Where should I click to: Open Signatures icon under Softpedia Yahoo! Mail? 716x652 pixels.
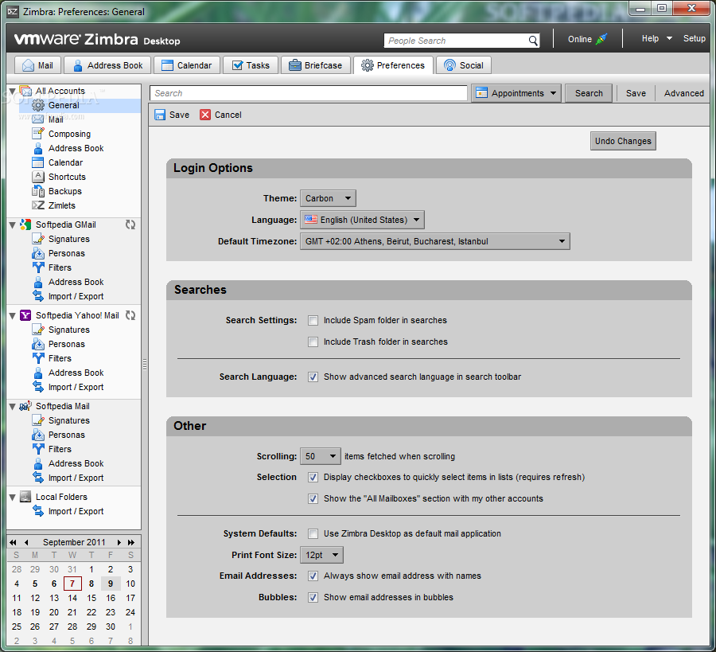tap(38, 330)
